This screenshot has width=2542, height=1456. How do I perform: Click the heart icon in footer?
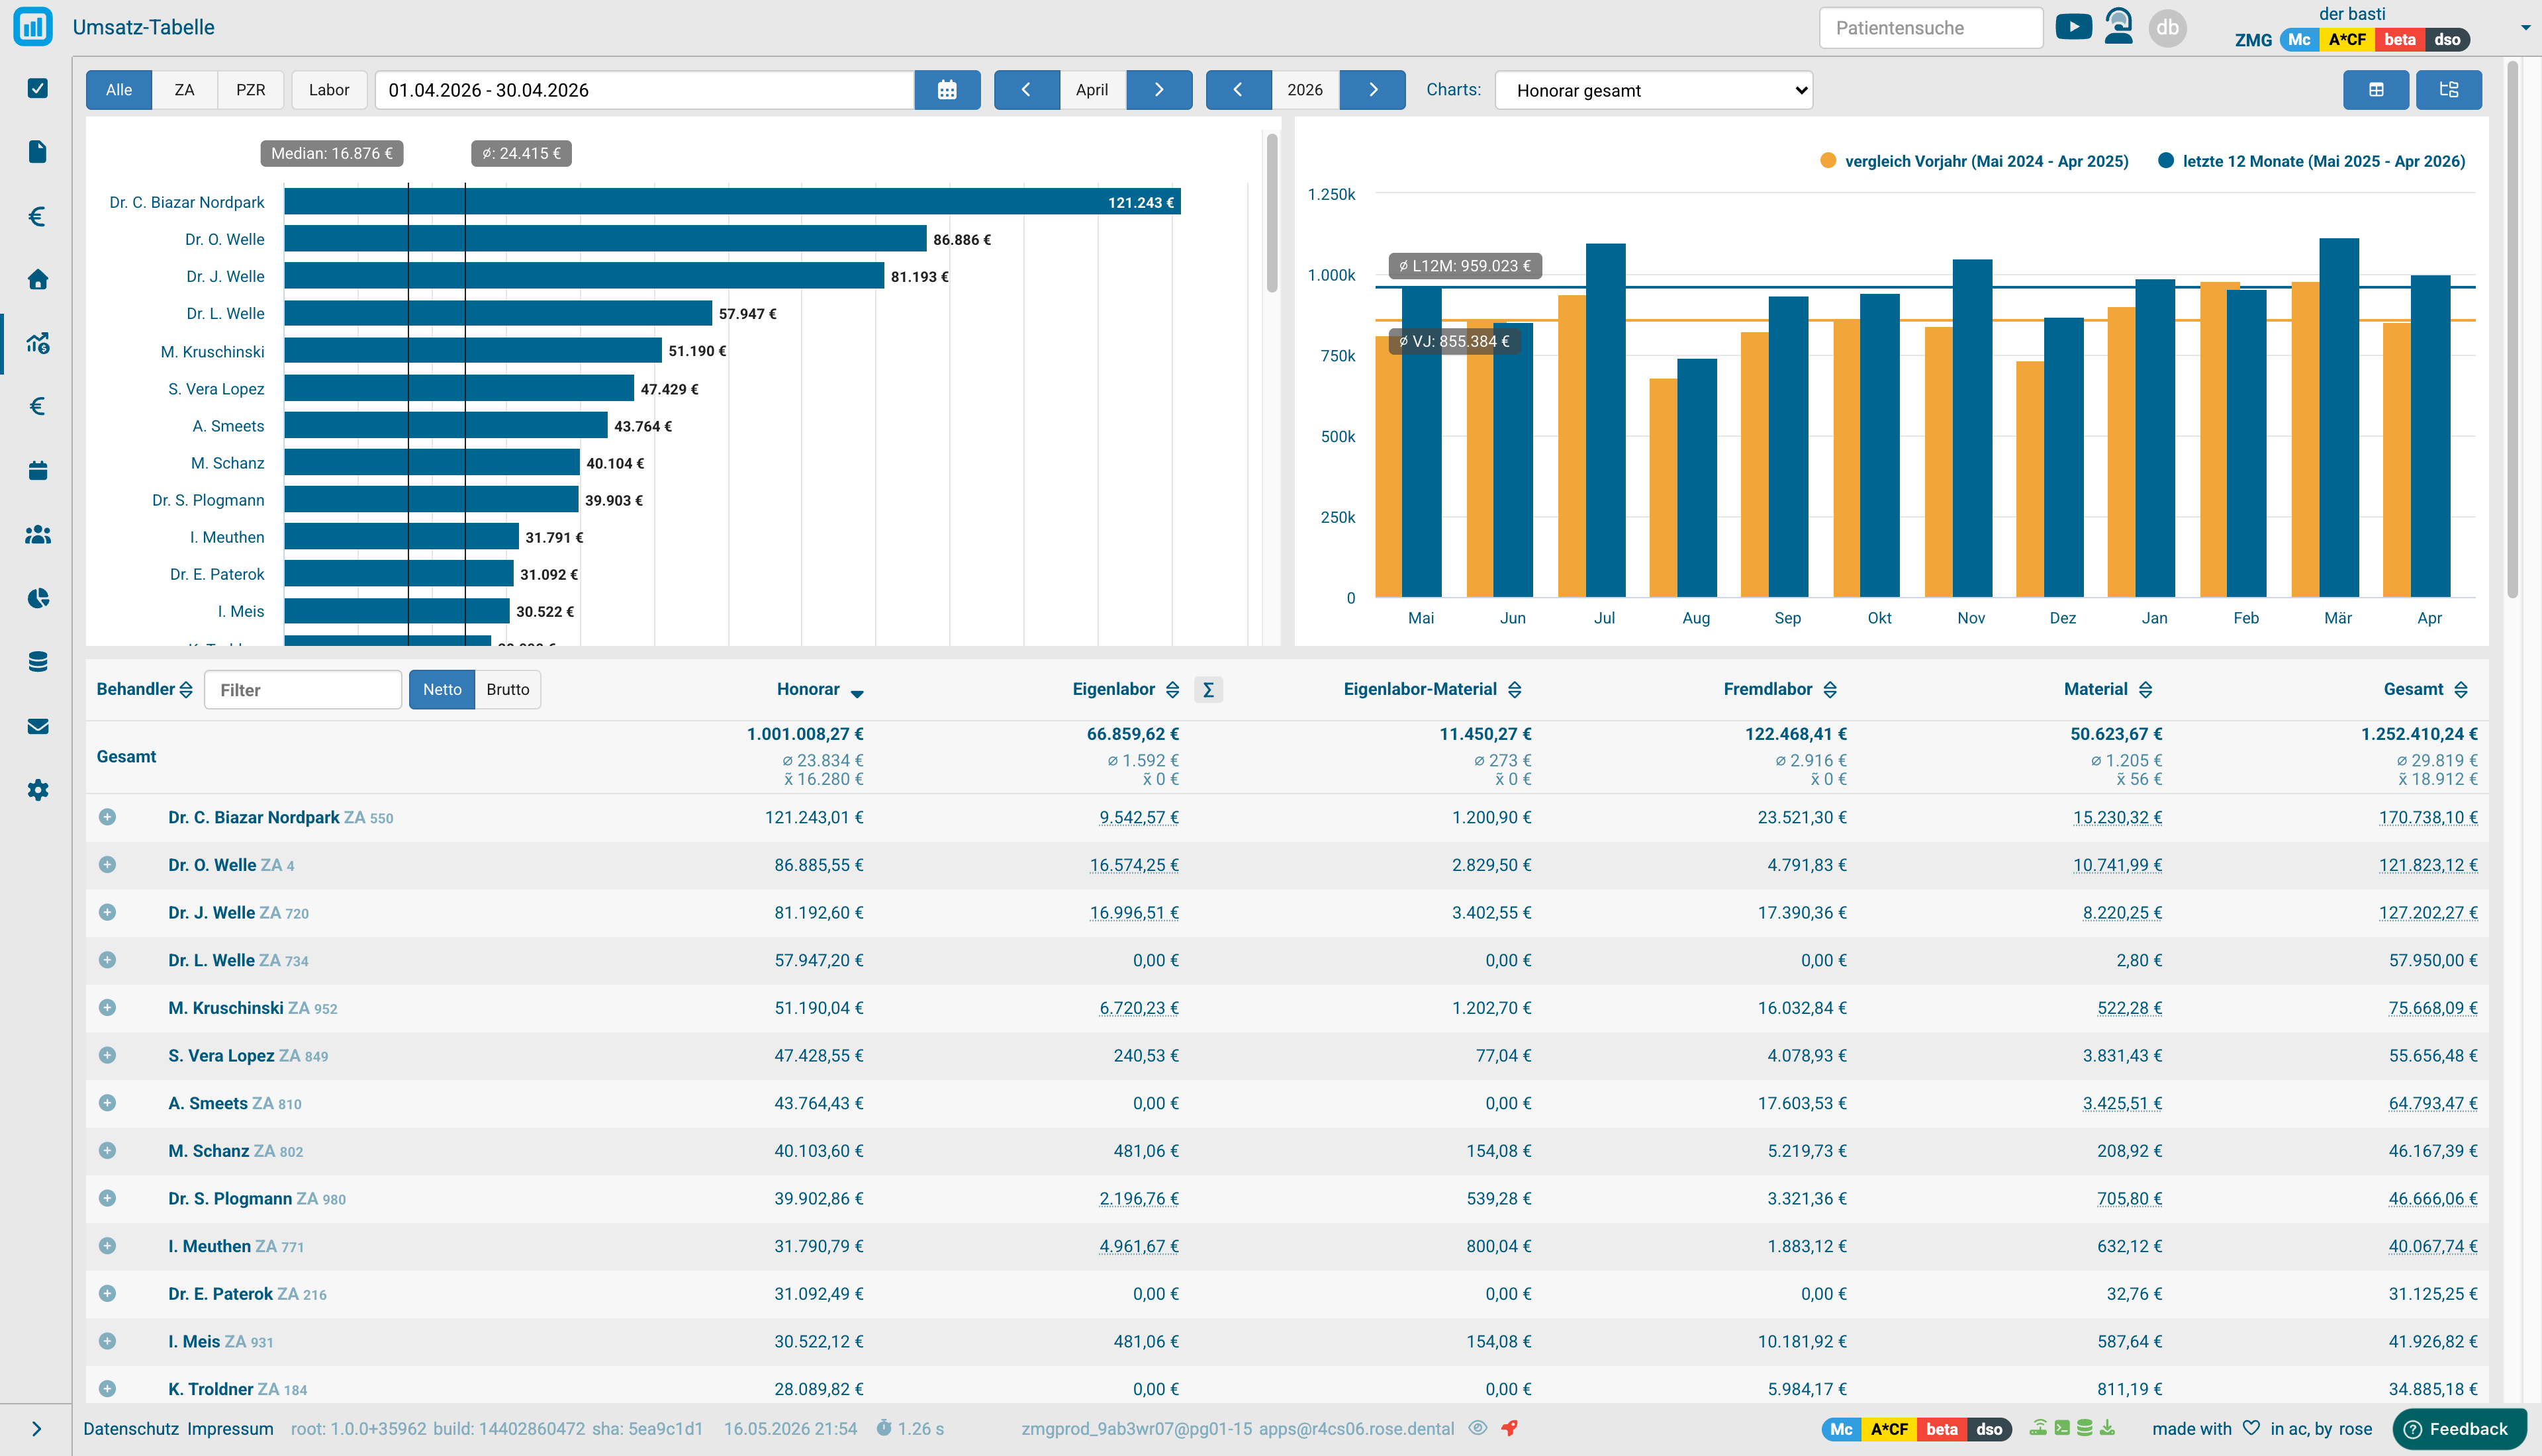click(2251, 1428)
